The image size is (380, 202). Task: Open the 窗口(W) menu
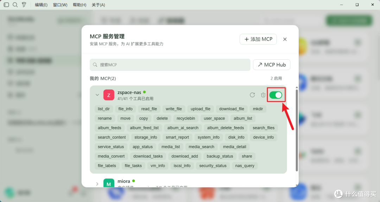(60, 5)
